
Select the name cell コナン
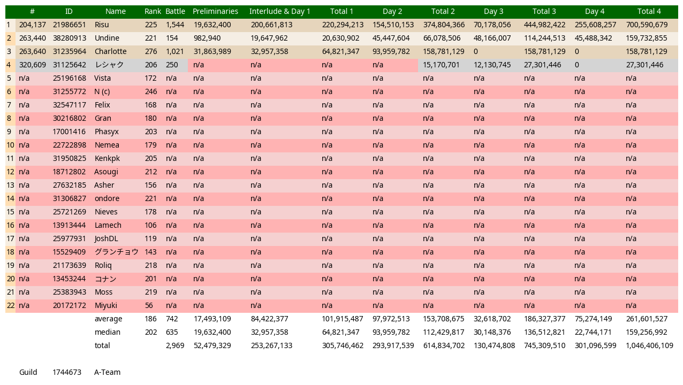[x=105, y=279]
